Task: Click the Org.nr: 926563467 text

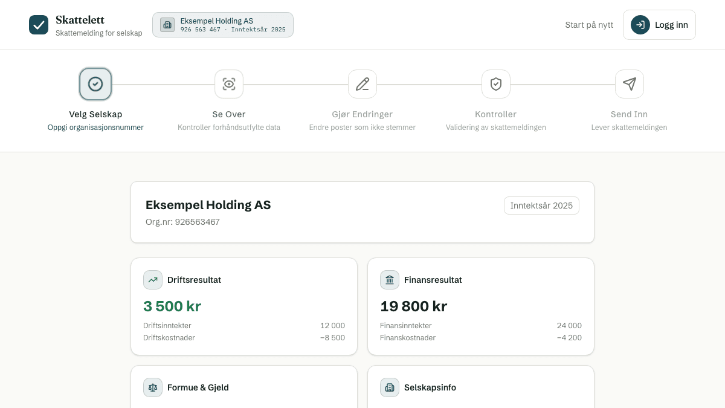Action: click(x=182, y=222)
